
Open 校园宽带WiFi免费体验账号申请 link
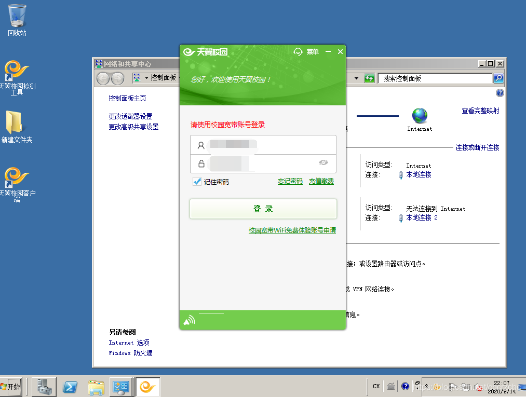[292, 230]
